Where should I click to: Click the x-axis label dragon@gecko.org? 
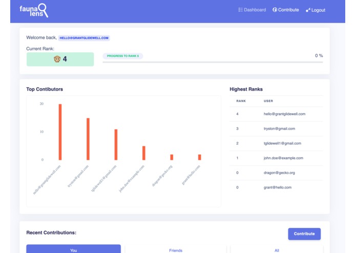click(162, 176)
